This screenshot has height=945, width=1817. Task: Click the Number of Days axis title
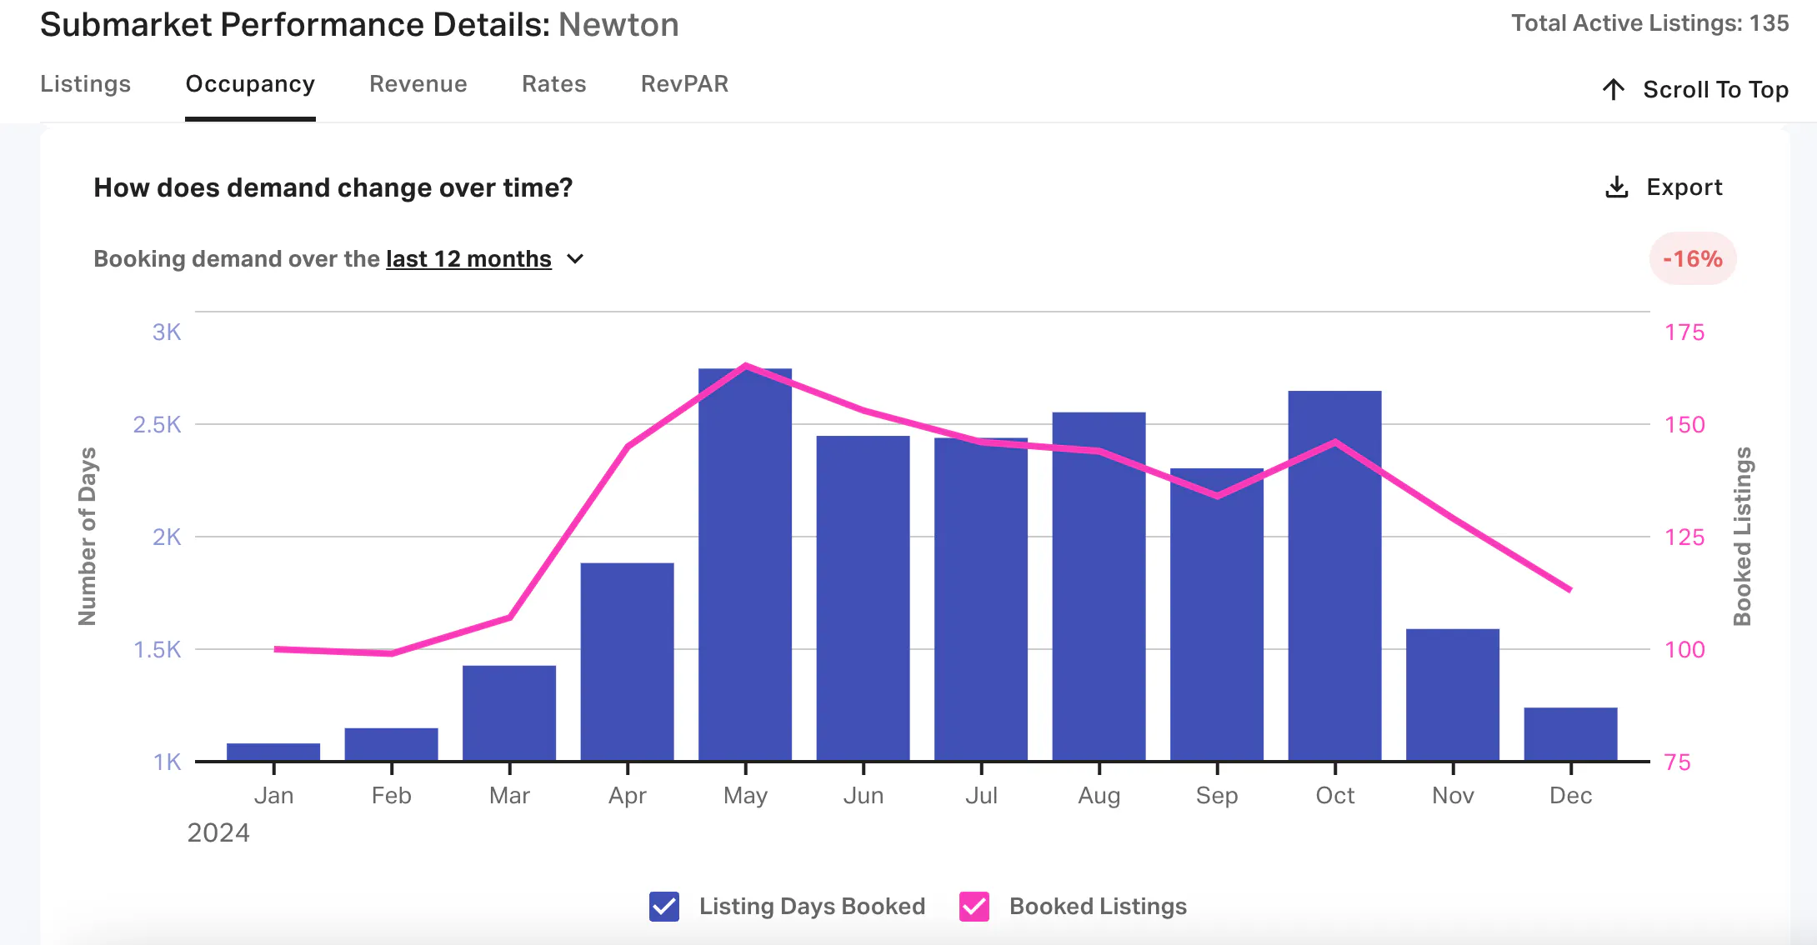[x=88, y=537]
